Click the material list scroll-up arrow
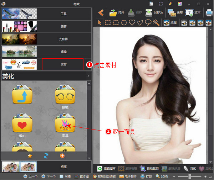This screenshot has height=180, width=214. coord(89,83)
